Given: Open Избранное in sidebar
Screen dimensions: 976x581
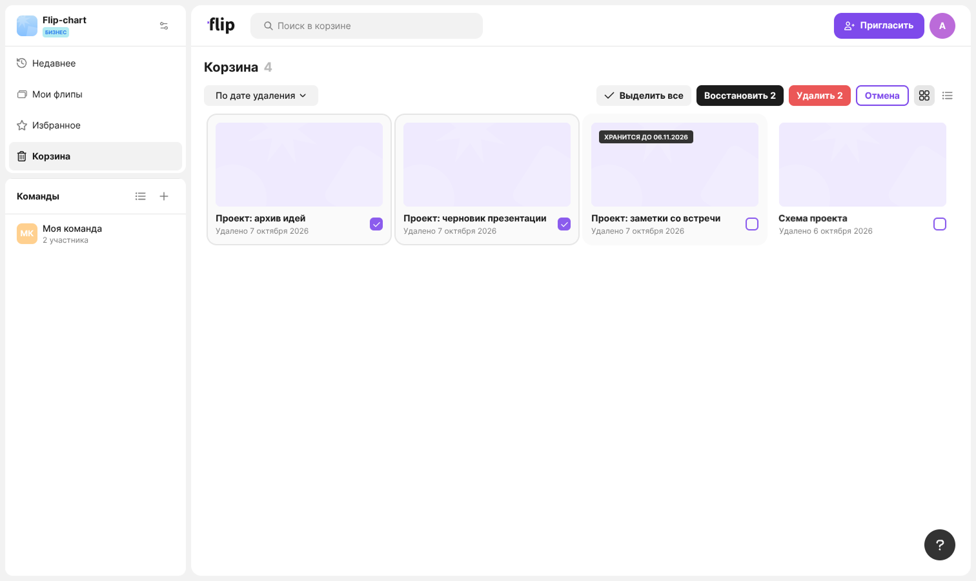Looking at the screenshot, I should point(96,125).
